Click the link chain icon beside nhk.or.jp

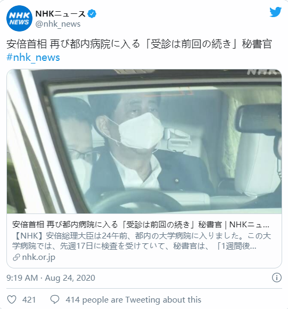coord(17,257)
